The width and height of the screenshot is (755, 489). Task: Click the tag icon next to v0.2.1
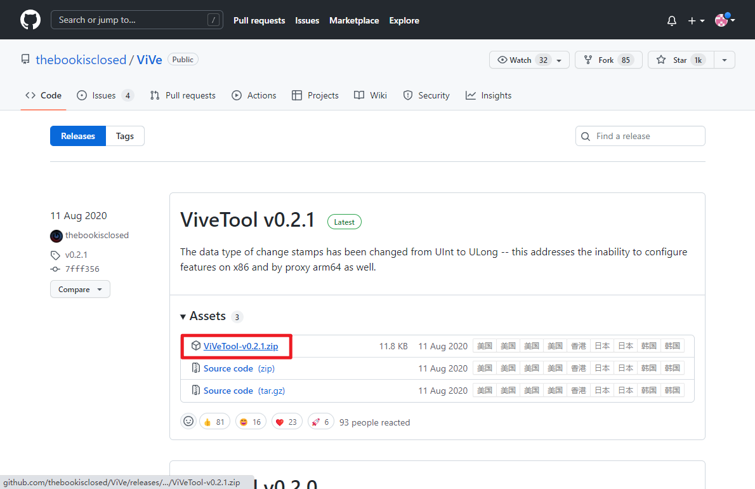point(56,255)
